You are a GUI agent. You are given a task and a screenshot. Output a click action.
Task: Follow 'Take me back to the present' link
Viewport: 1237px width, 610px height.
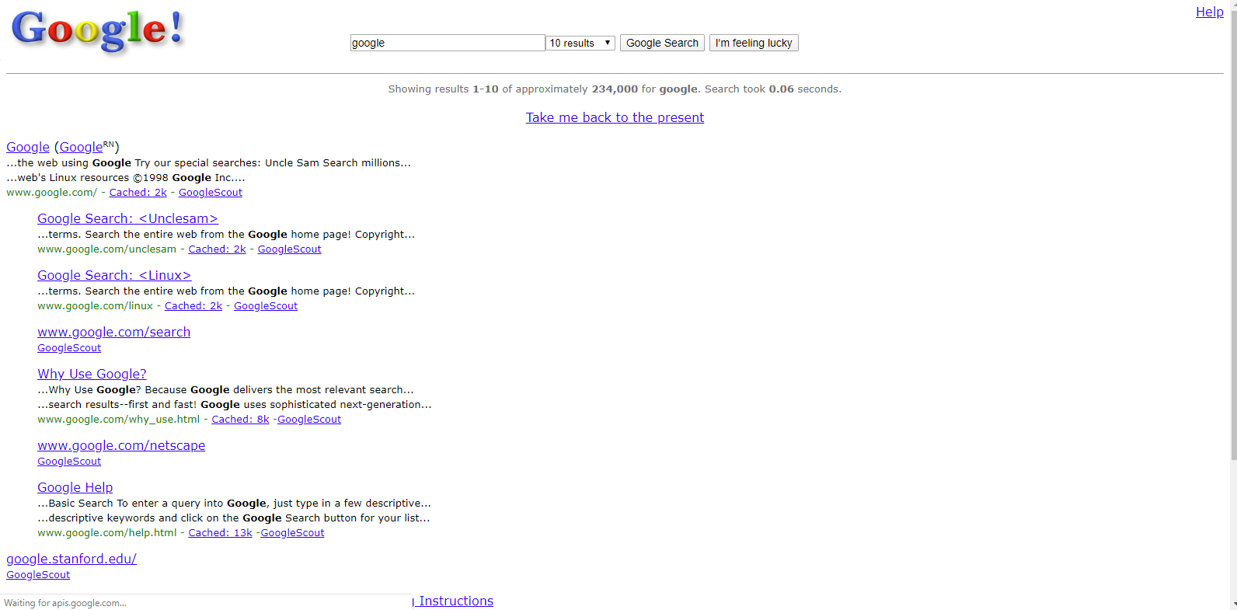coord(615,117)
